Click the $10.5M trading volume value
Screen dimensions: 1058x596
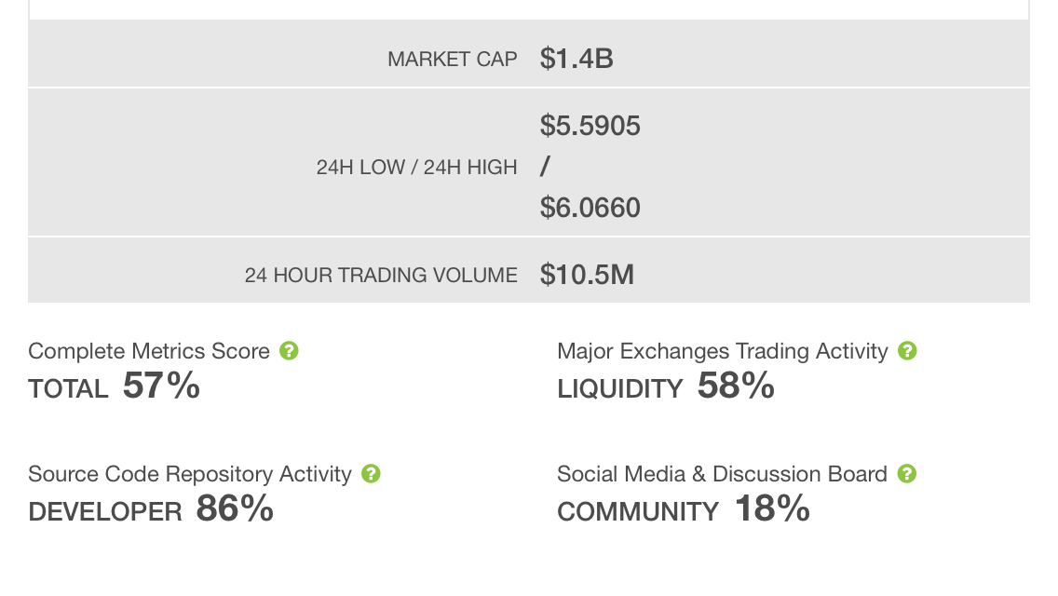(587, 275)
